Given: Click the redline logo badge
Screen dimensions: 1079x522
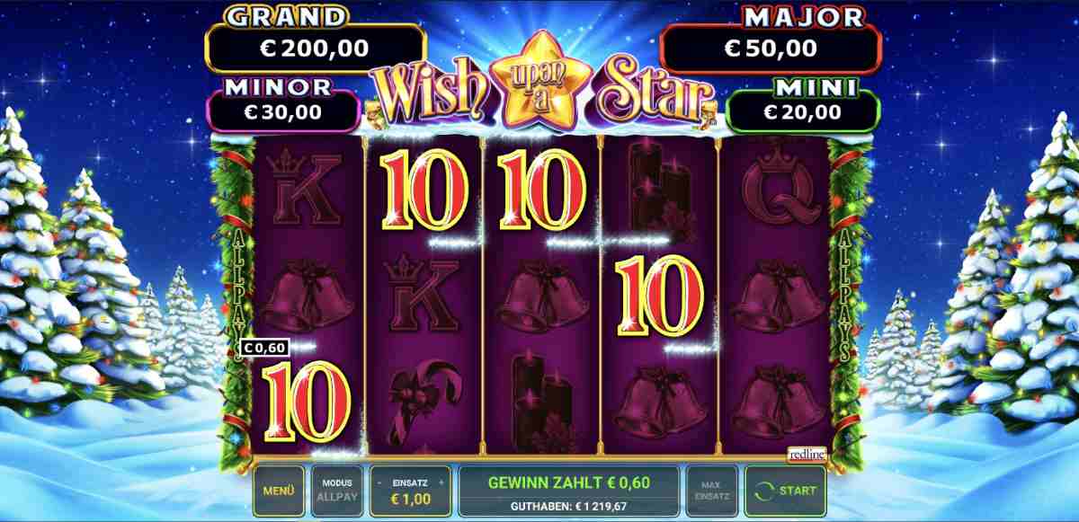Looking at the screenshot, I should point(807,456).
